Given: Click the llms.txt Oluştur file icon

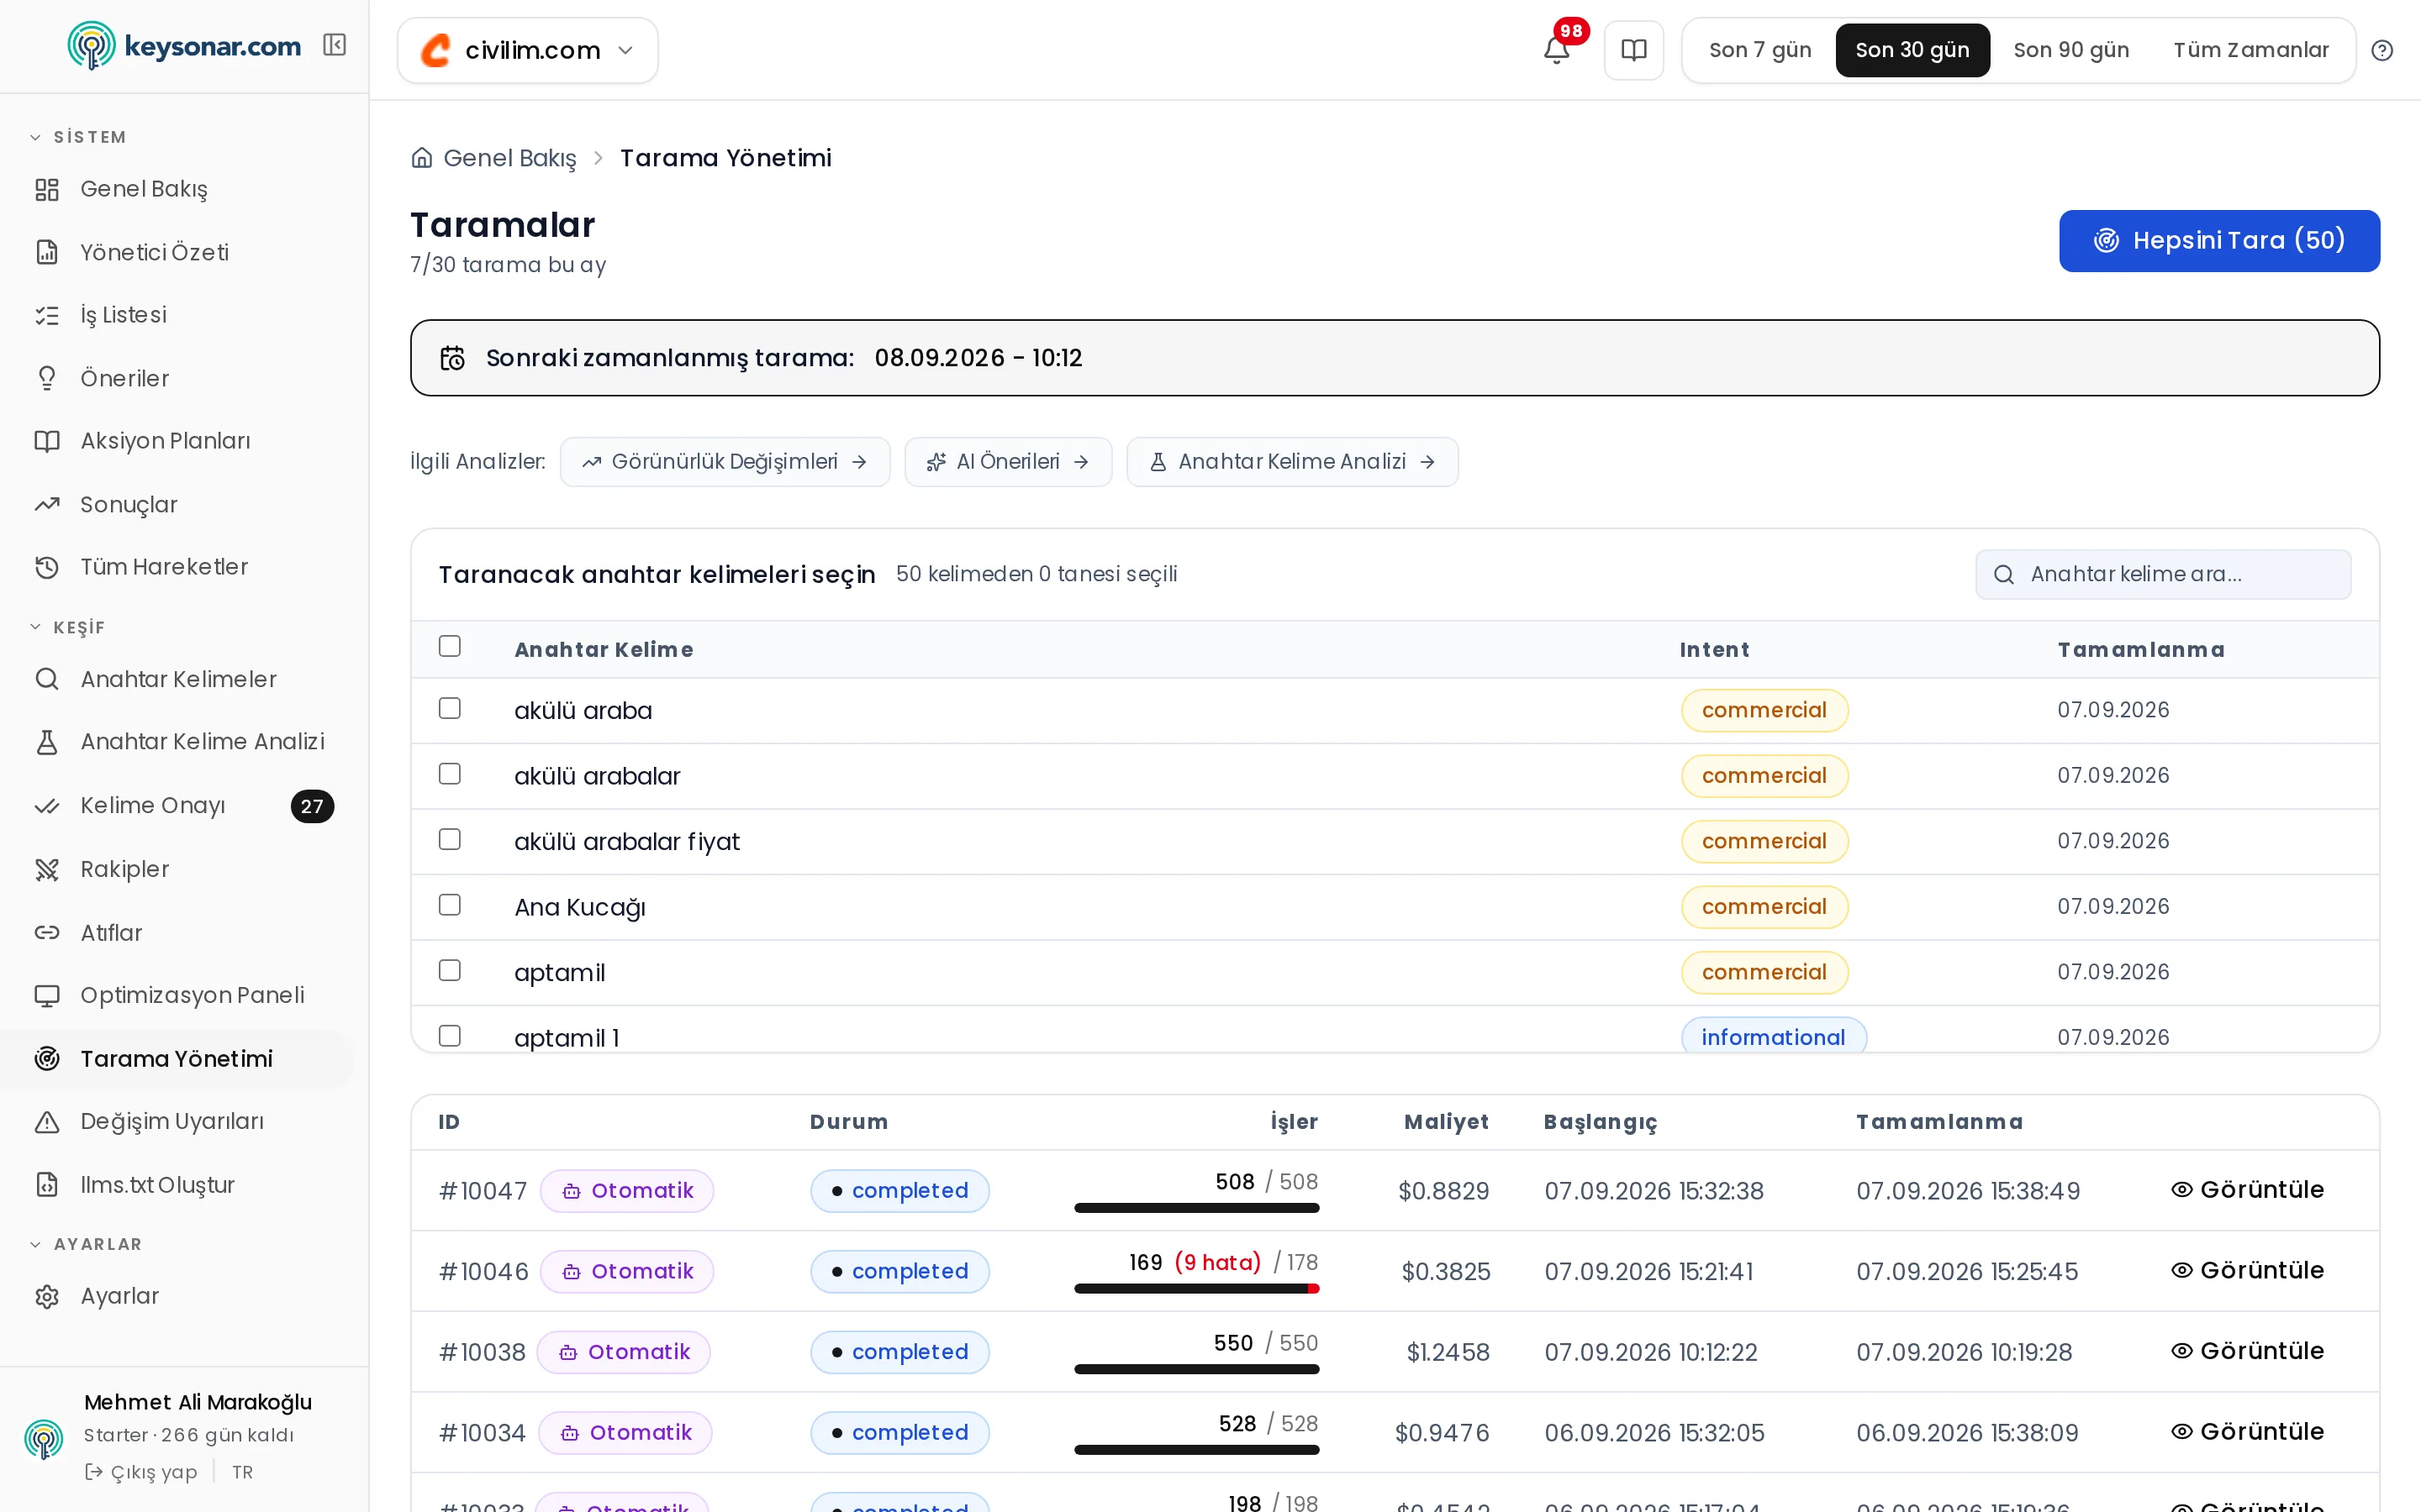Looking at the screenshot, I should 47,1185.
